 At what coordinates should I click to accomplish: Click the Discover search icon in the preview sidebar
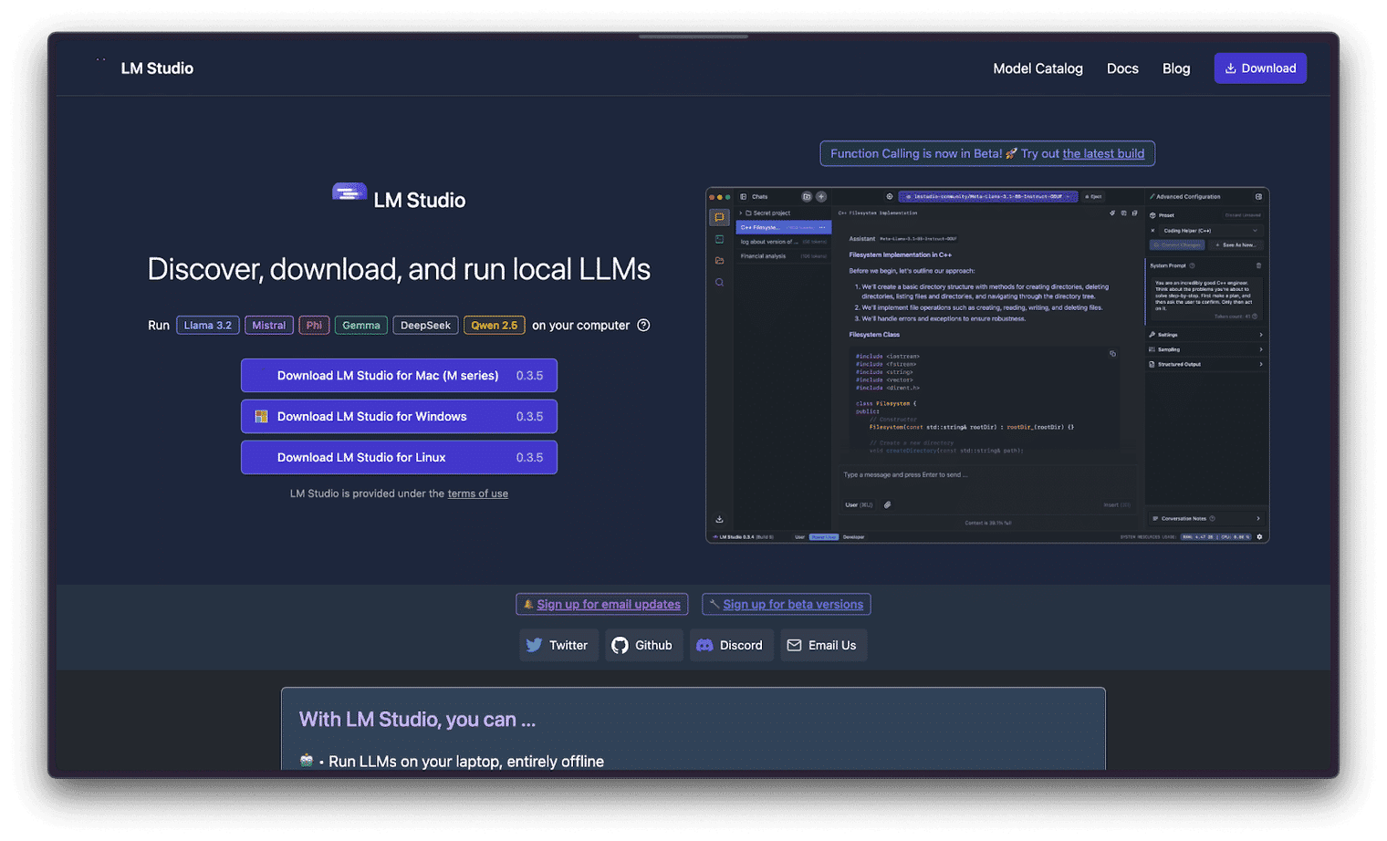pos(719,283)
